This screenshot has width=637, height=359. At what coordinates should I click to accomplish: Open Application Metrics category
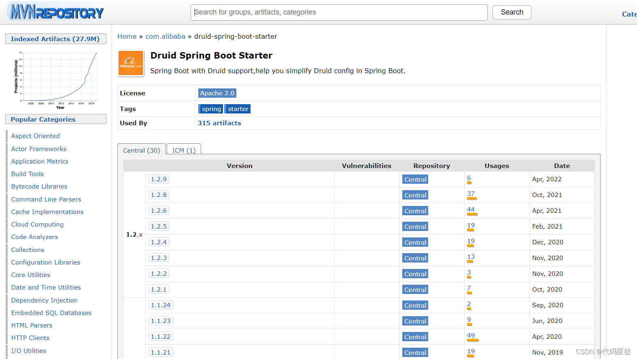point(40,162)
